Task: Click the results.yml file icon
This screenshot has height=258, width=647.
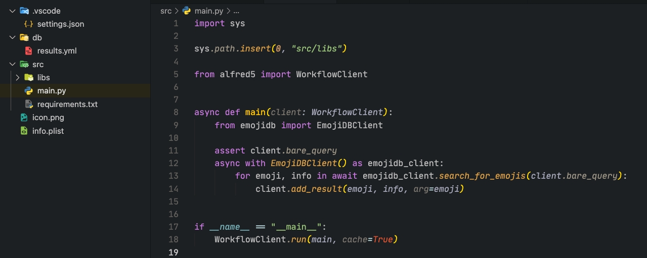Action: 29,51
